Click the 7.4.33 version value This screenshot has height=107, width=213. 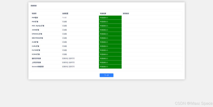click(x=64, y=18)
